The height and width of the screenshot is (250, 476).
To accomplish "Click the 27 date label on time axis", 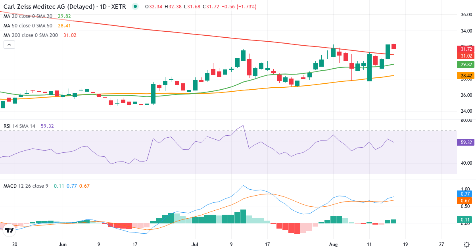I will 441,244.
